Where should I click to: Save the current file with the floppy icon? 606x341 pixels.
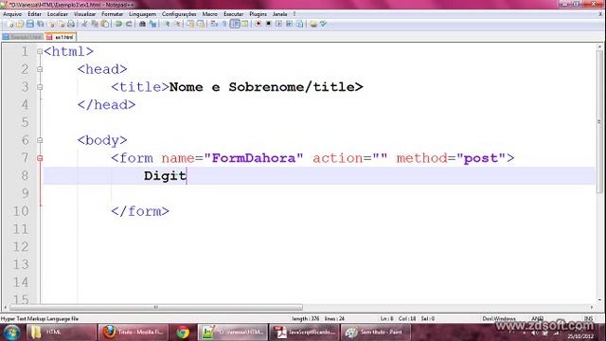30,24
